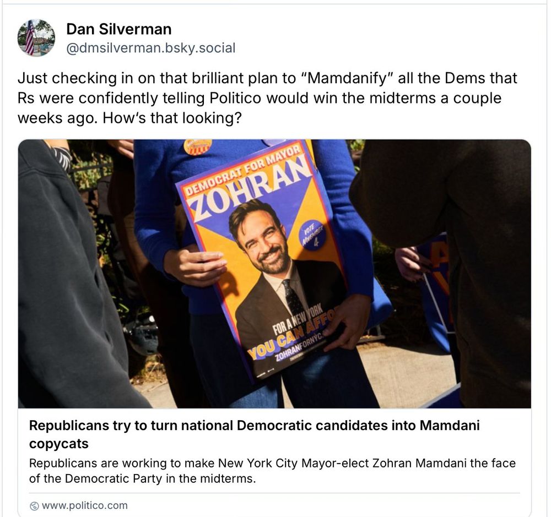Open the Republicans Mamdani copycats headline
551x517 pixels.
[x=254, y=434]
